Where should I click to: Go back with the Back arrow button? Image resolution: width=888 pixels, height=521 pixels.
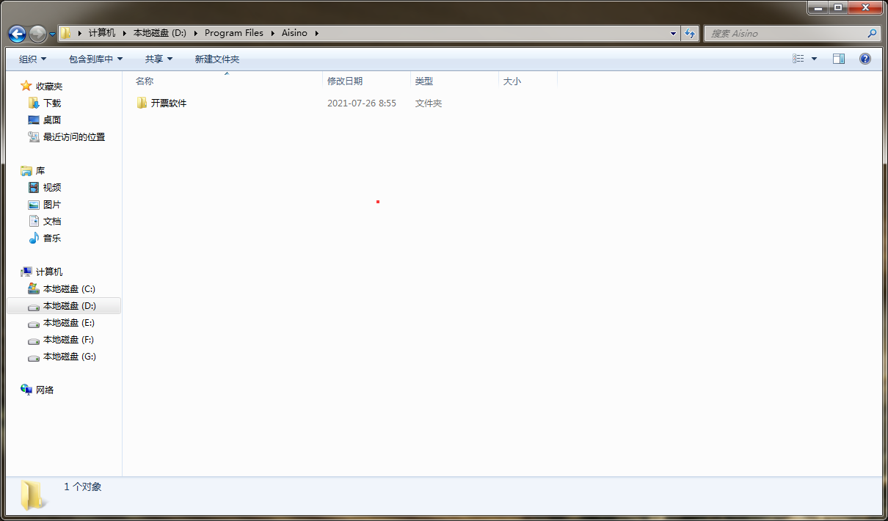[x=17, y=34]
